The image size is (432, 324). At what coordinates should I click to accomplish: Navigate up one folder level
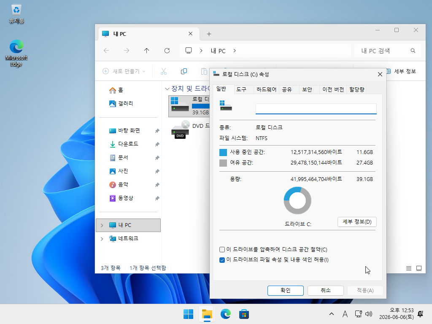click(x=146, y=51)
